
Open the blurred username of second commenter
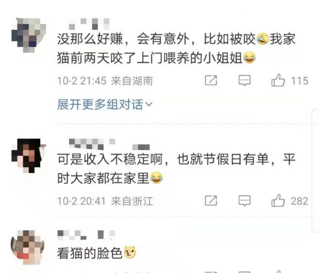(109, 144)
